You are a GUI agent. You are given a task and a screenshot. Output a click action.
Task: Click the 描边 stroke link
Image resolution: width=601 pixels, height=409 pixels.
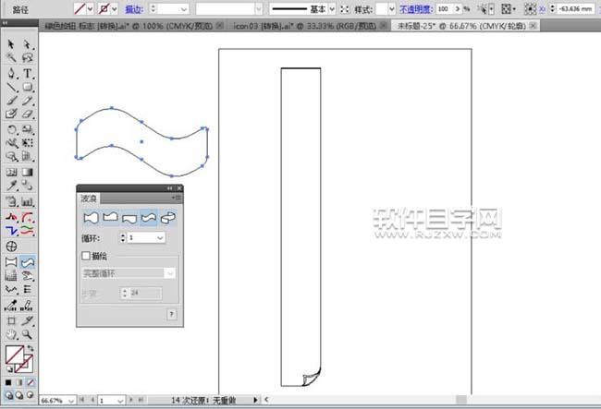pyautogui.click(x=134, y=9)
